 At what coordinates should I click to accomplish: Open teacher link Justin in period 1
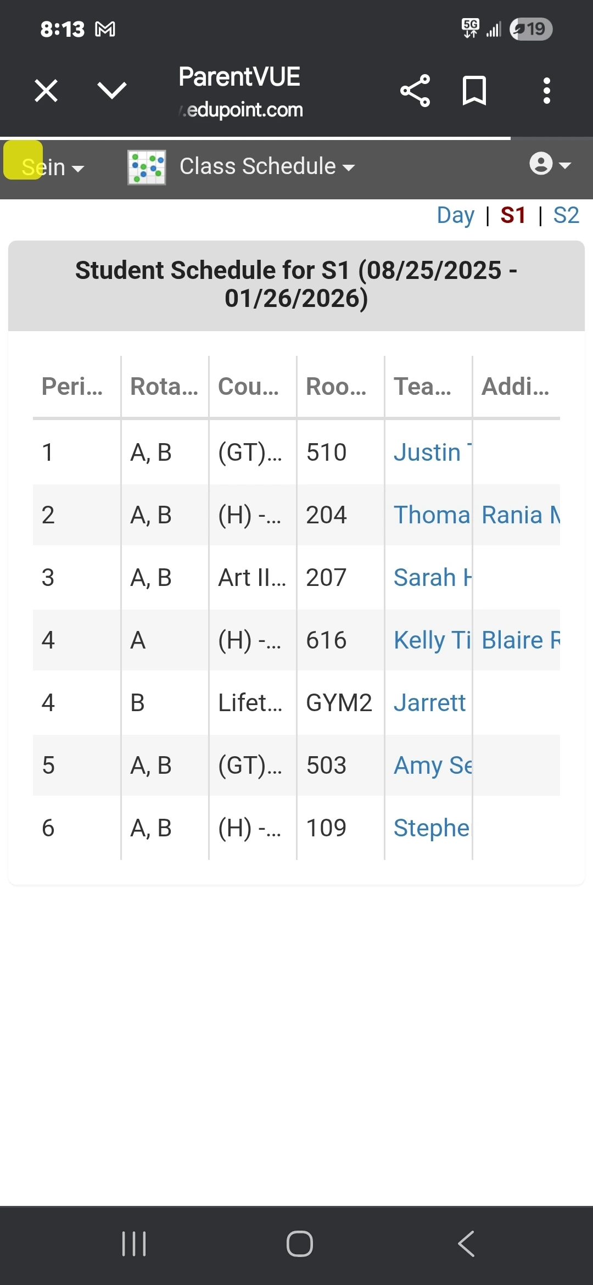pos(432,452)
